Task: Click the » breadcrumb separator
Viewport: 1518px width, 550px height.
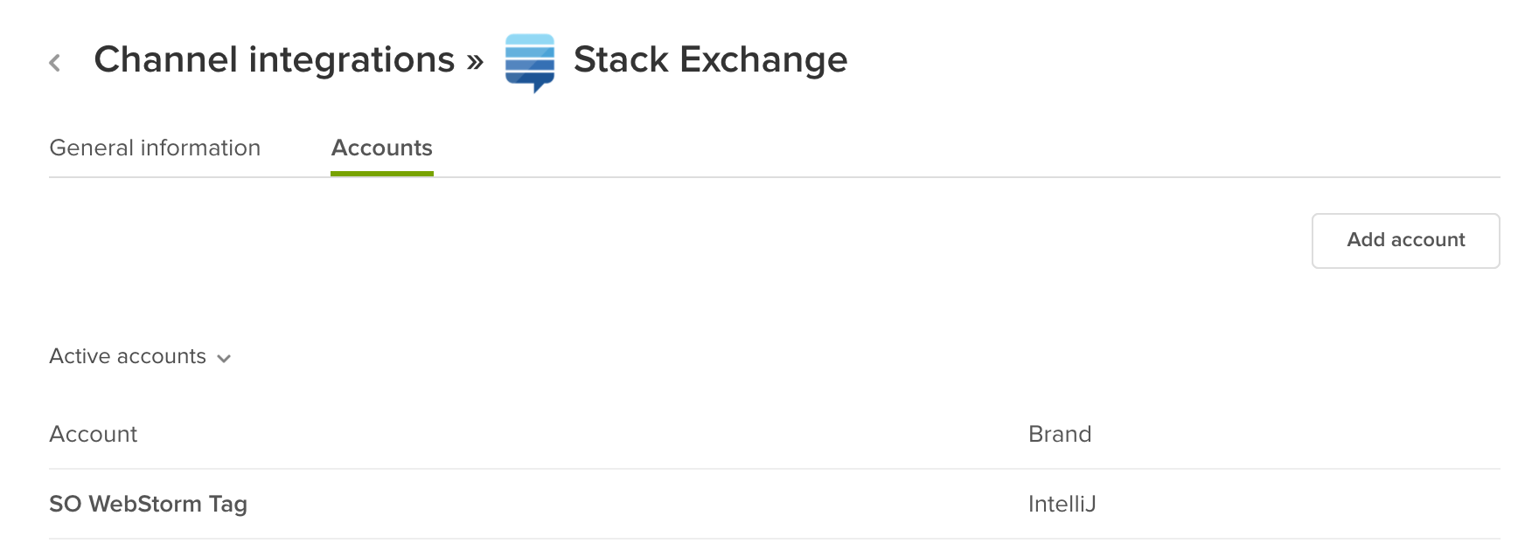Action: [x=475, y=61]
